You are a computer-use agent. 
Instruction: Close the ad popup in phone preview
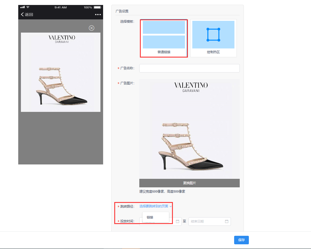tap(91, 28)
